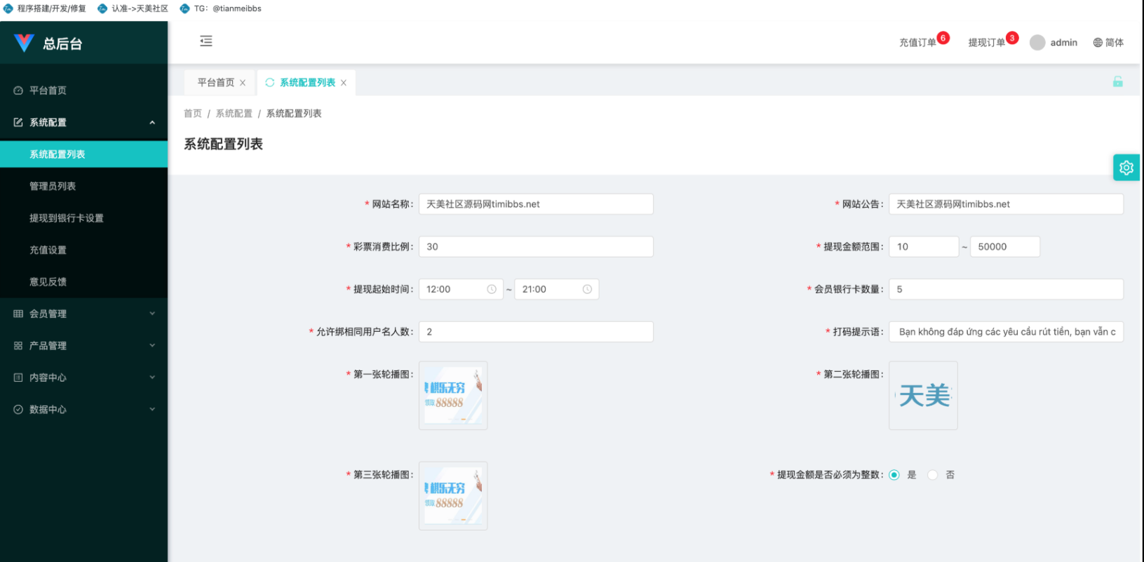
Task: Click the 允许绑相同用户名人数 input field
Action: click(x=536, y=332)
